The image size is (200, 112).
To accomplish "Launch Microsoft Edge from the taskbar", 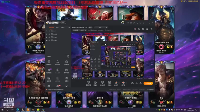I will [x=18, y=110].
